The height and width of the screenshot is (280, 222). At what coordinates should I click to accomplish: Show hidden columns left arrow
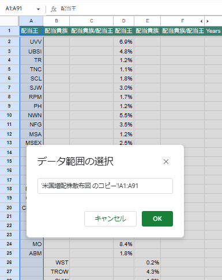(201, 21)
